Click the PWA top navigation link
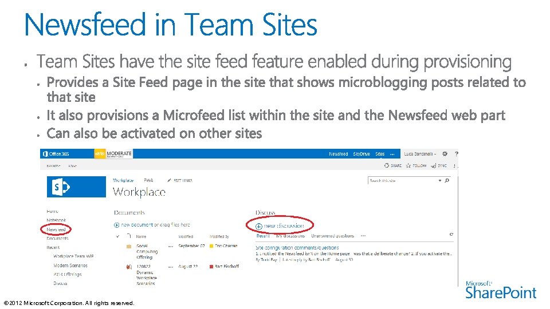This screenshot has width=550, height=309. coord(148,180)
